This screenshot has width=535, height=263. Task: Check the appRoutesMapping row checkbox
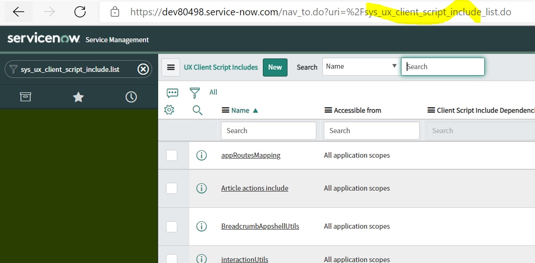click(172, 155)
